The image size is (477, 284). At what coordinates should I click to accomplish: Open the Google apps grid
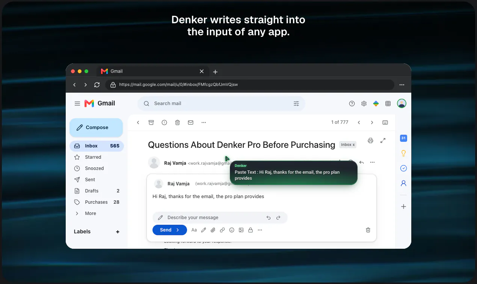click(388, 104)
